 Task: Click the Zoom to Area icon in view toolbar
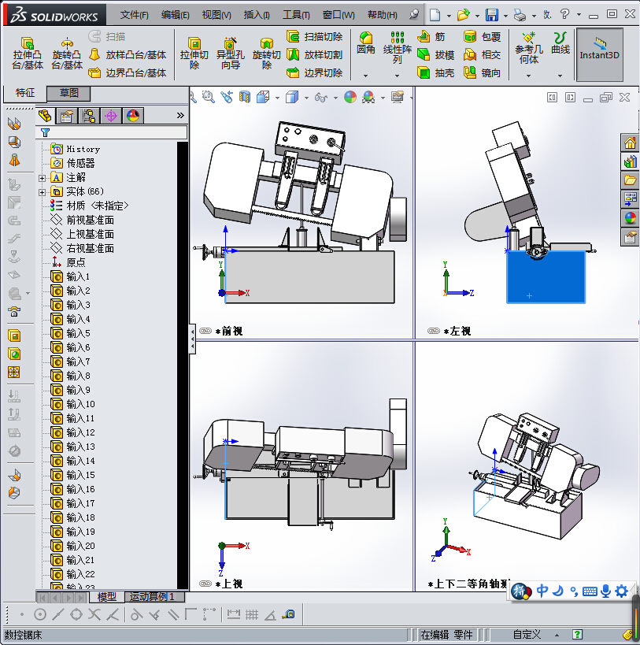click(x=209, y=97)
